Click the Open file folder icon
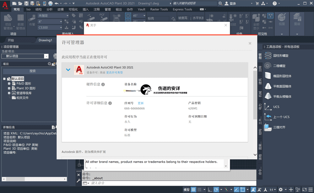Viewport: 314px width, 193px height. point(20,3)
